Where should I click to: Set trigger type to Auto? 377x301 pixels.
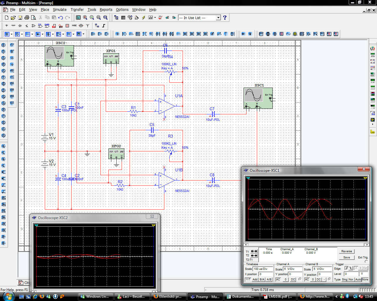pos(358,279)
